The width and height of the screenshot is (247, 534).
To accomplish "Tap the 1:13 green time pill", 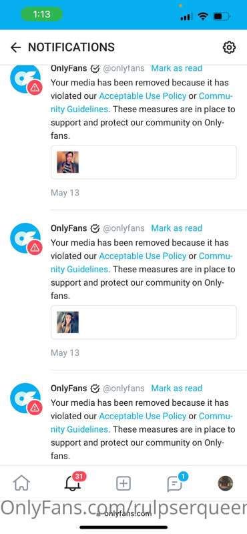I will pos(41,14).
